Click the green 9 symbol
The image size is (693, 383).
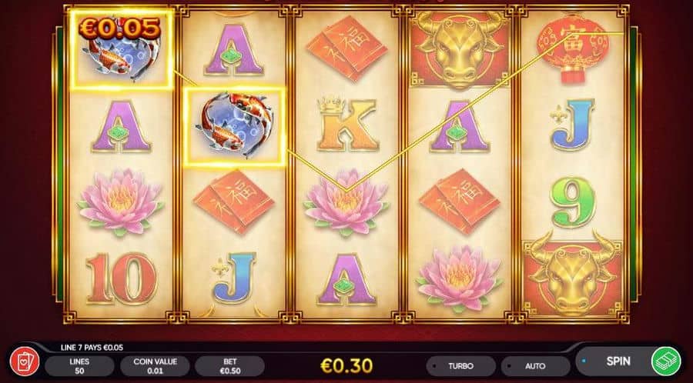point(573,202)
